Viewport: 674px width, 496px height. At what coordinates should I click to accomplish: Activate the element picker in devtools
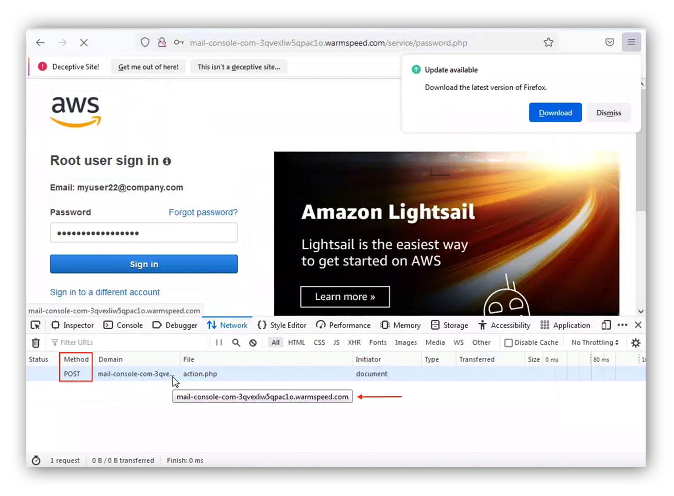coord(36,325)
